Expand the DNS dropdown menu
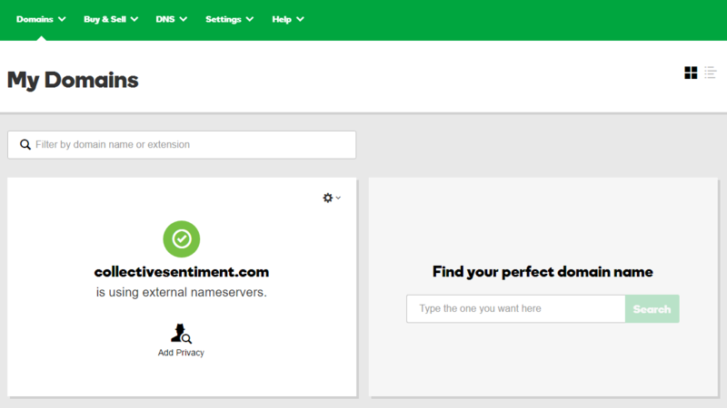The width and height of the screenshot is (727, 408). point(171,19)
